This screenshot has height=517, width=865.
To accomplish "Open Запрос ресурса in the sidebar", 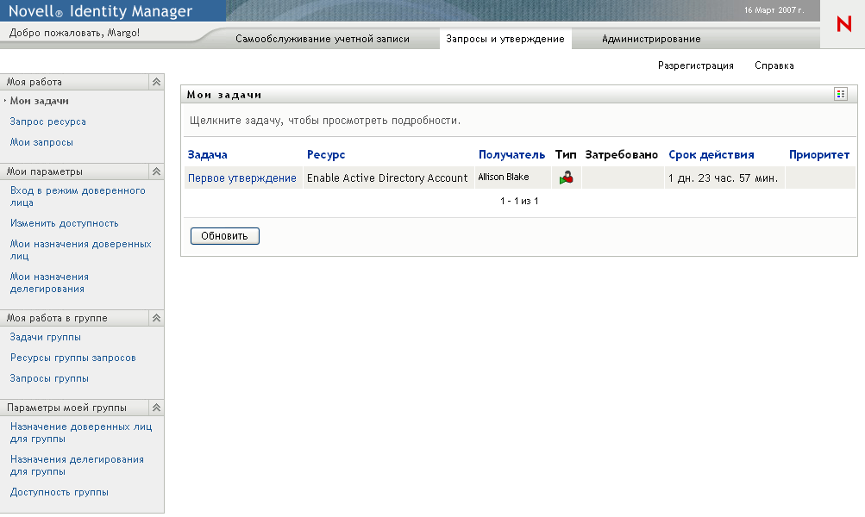I will pyautogui.click(x=48, y=121).
